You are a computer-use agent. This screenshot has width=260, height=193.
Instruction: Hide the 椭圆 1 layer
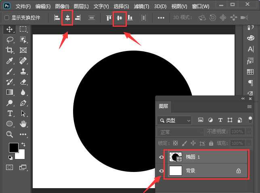pos(162,157)
